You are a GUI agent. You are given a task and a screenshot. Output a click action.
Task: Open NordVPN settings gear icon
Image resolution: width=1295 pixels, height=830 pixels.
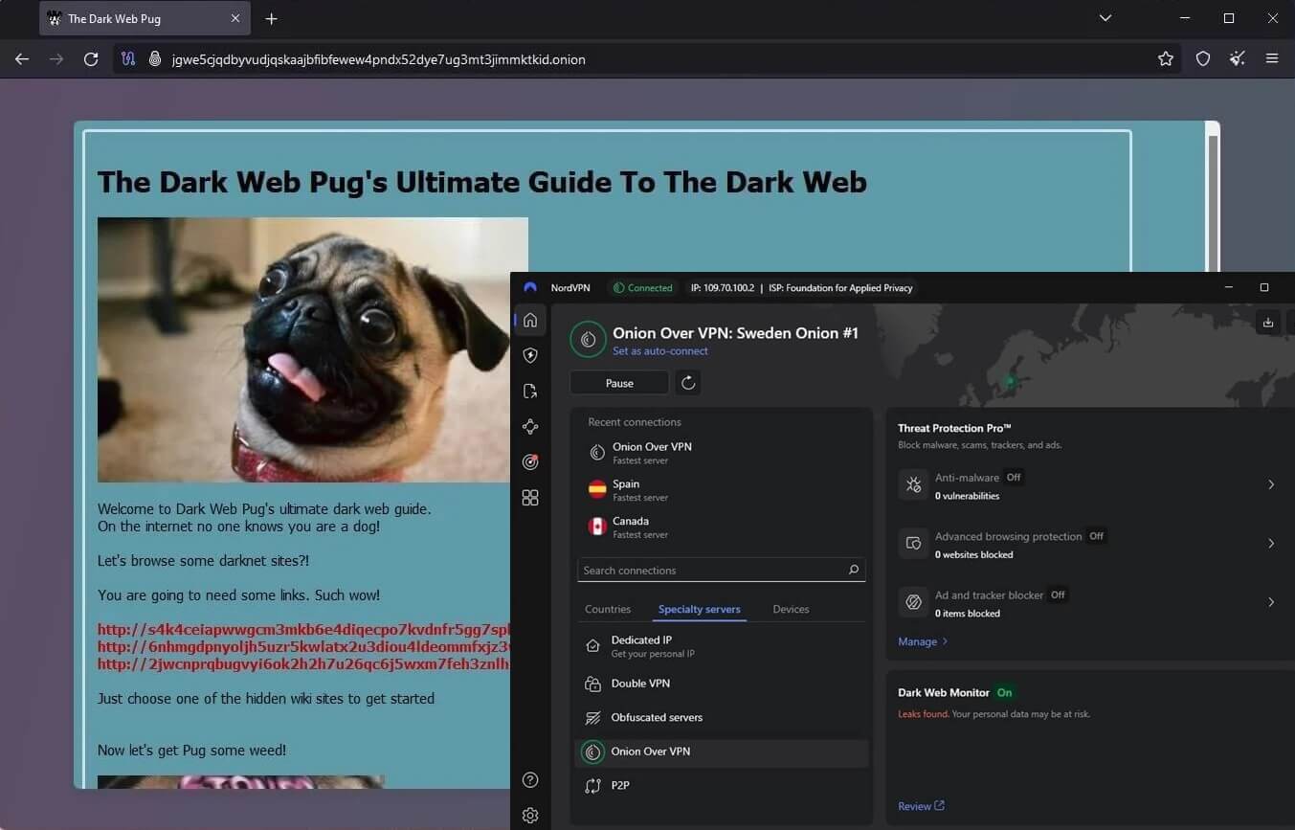tap(530, 815)
